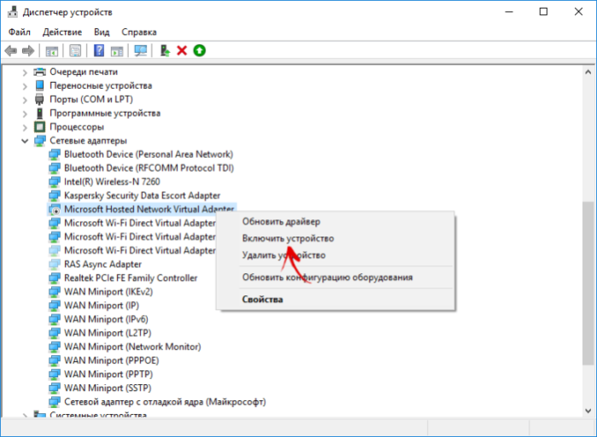Image resolution: width=597 pixels, height=437 pixels.
Task: Select RAS Async Adapter
Action: click(102, 264)
